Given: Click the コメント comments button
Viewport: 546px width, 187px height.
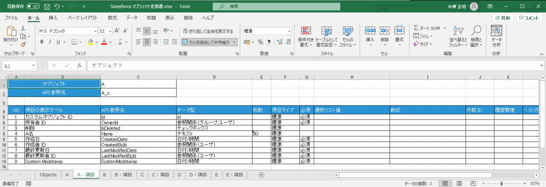Looking at the screenshot, I should point(529,18).
